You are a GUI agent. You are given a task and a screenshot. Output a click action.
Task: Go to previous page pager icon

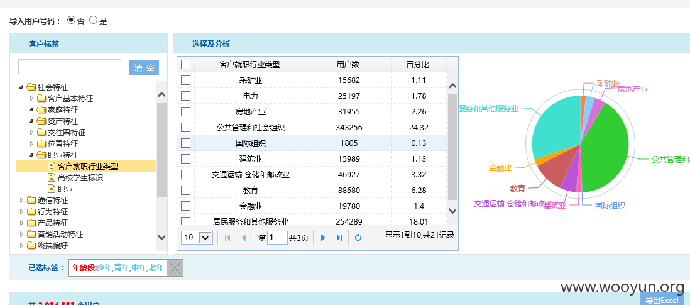pos(243,238)
